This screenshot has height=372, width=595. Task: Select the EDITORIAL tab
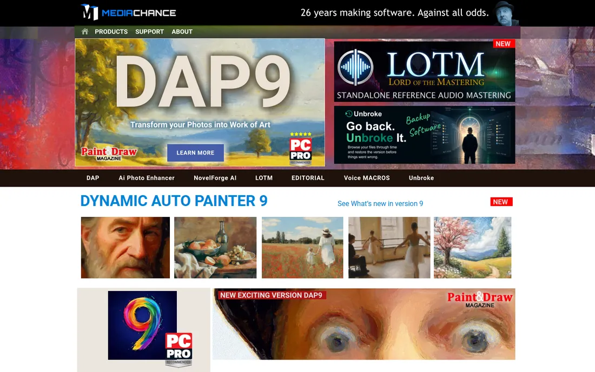click(308, 178)
